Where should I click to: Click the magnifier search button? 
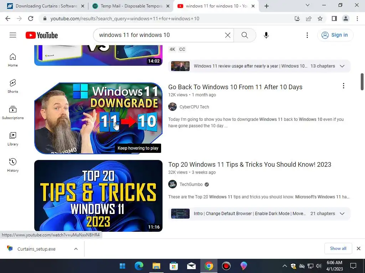tap(245, 35)
